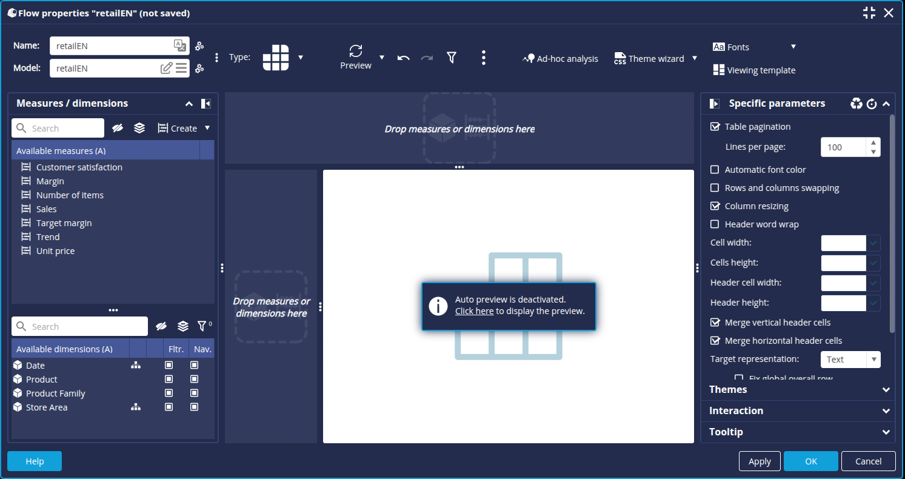This screenshot has width=905, height=479.
Task: Enable Rows and columns swapping
Action: click(x=715, y=188)
